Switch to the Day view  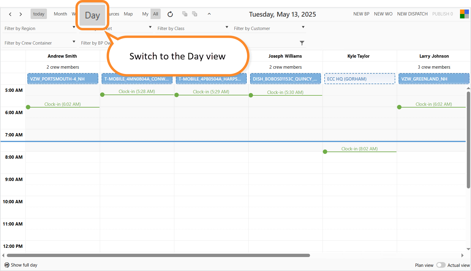coord(92,15)
